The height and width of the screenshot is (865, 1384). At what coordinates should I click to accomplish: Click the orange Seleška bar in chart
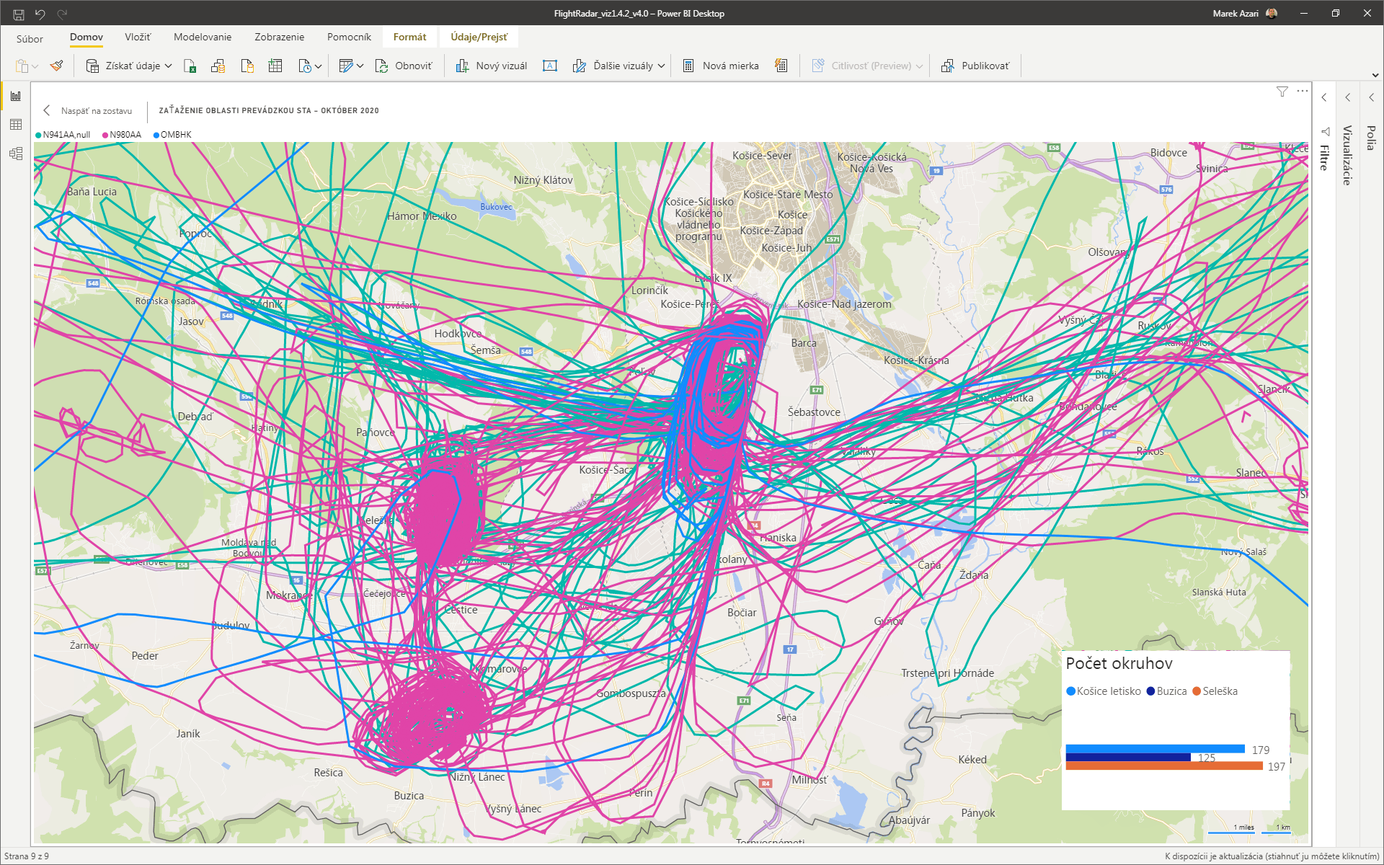(1163, 766)
